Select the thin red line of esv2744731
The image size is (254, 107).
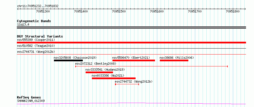[x=131, y=54]
